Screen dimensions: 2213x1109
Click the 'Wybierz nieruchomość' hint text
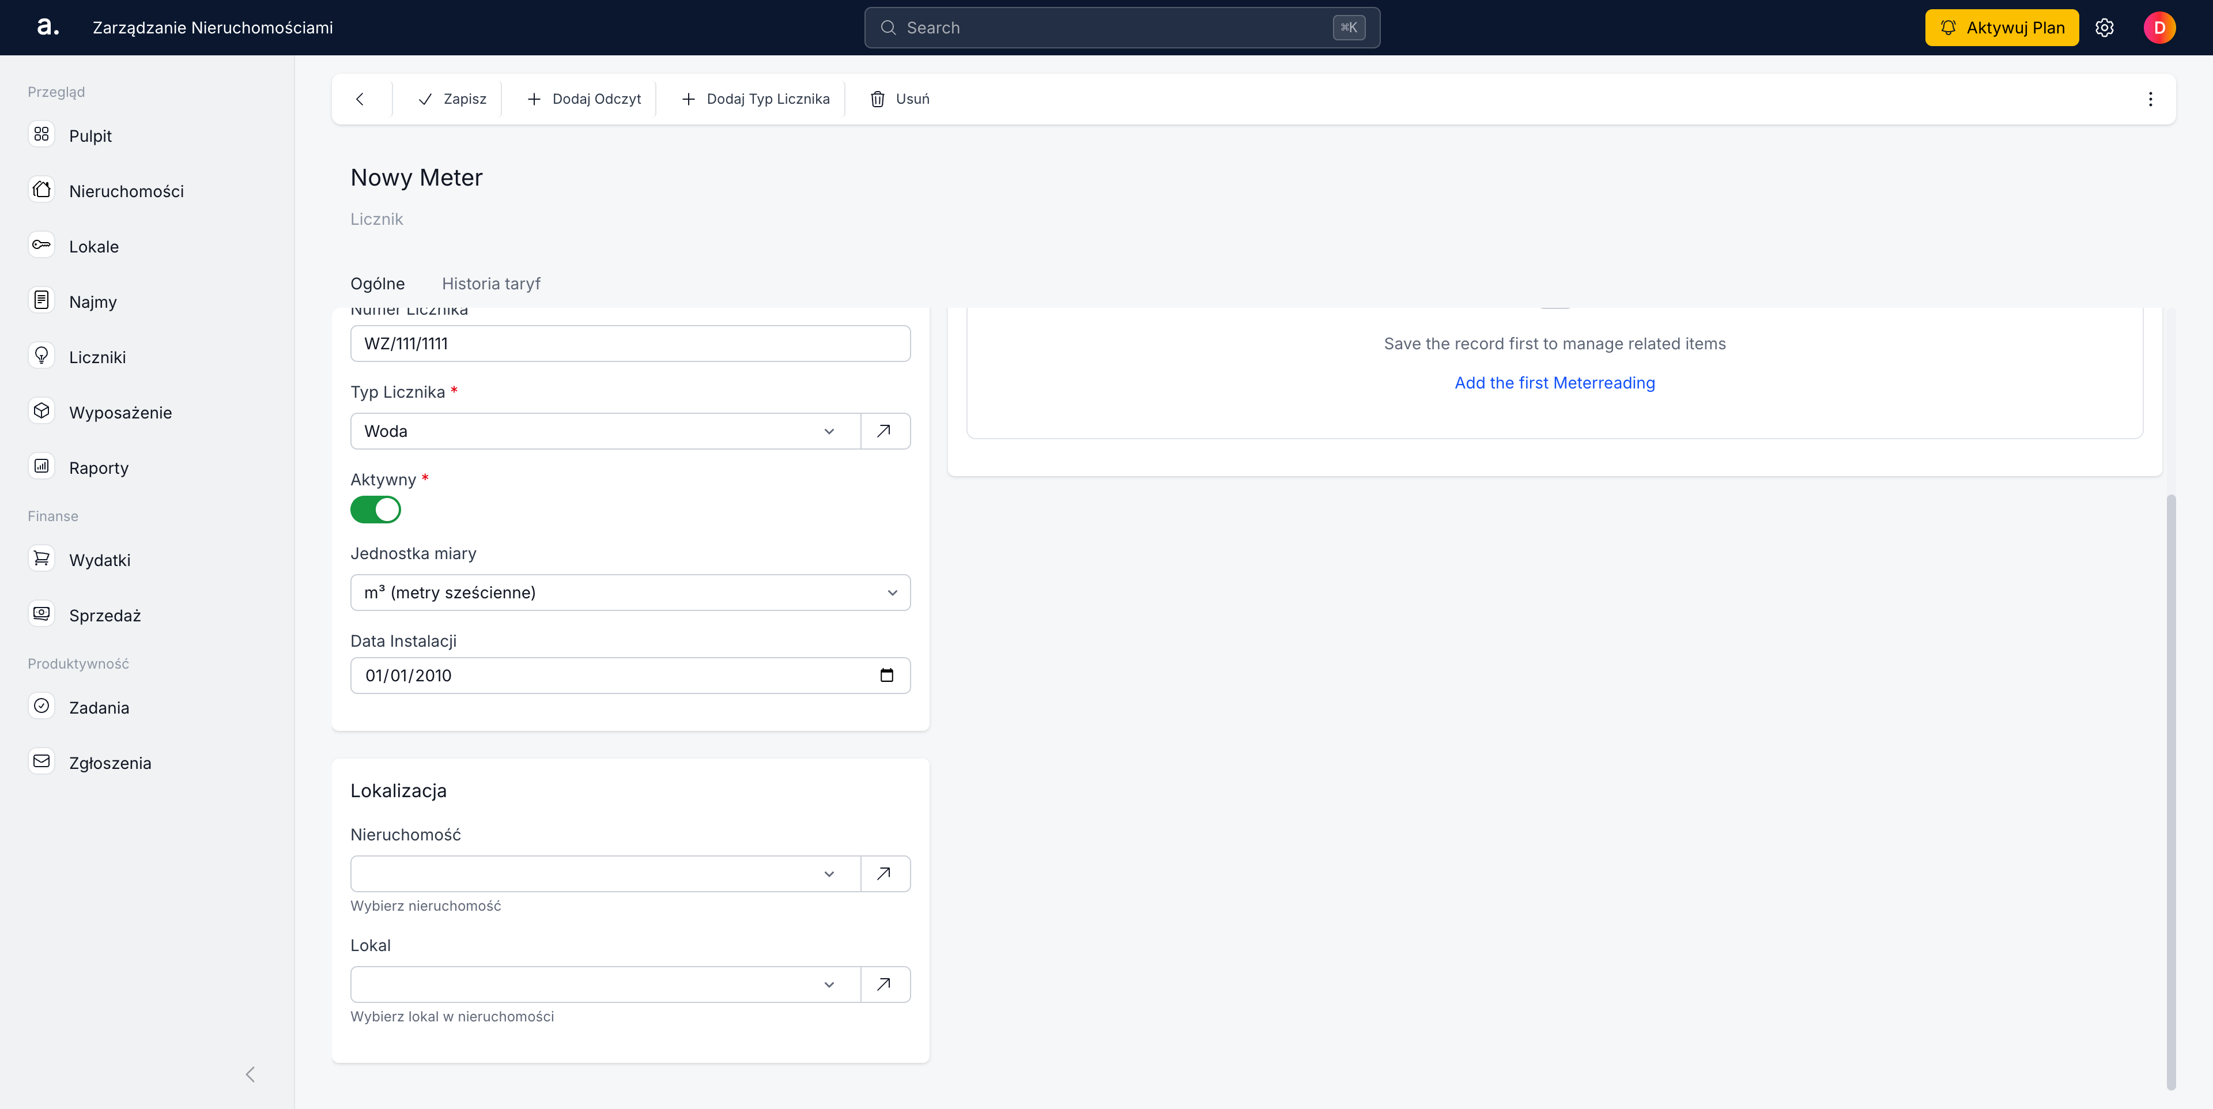pyautogui.click(x=425, y=906)
